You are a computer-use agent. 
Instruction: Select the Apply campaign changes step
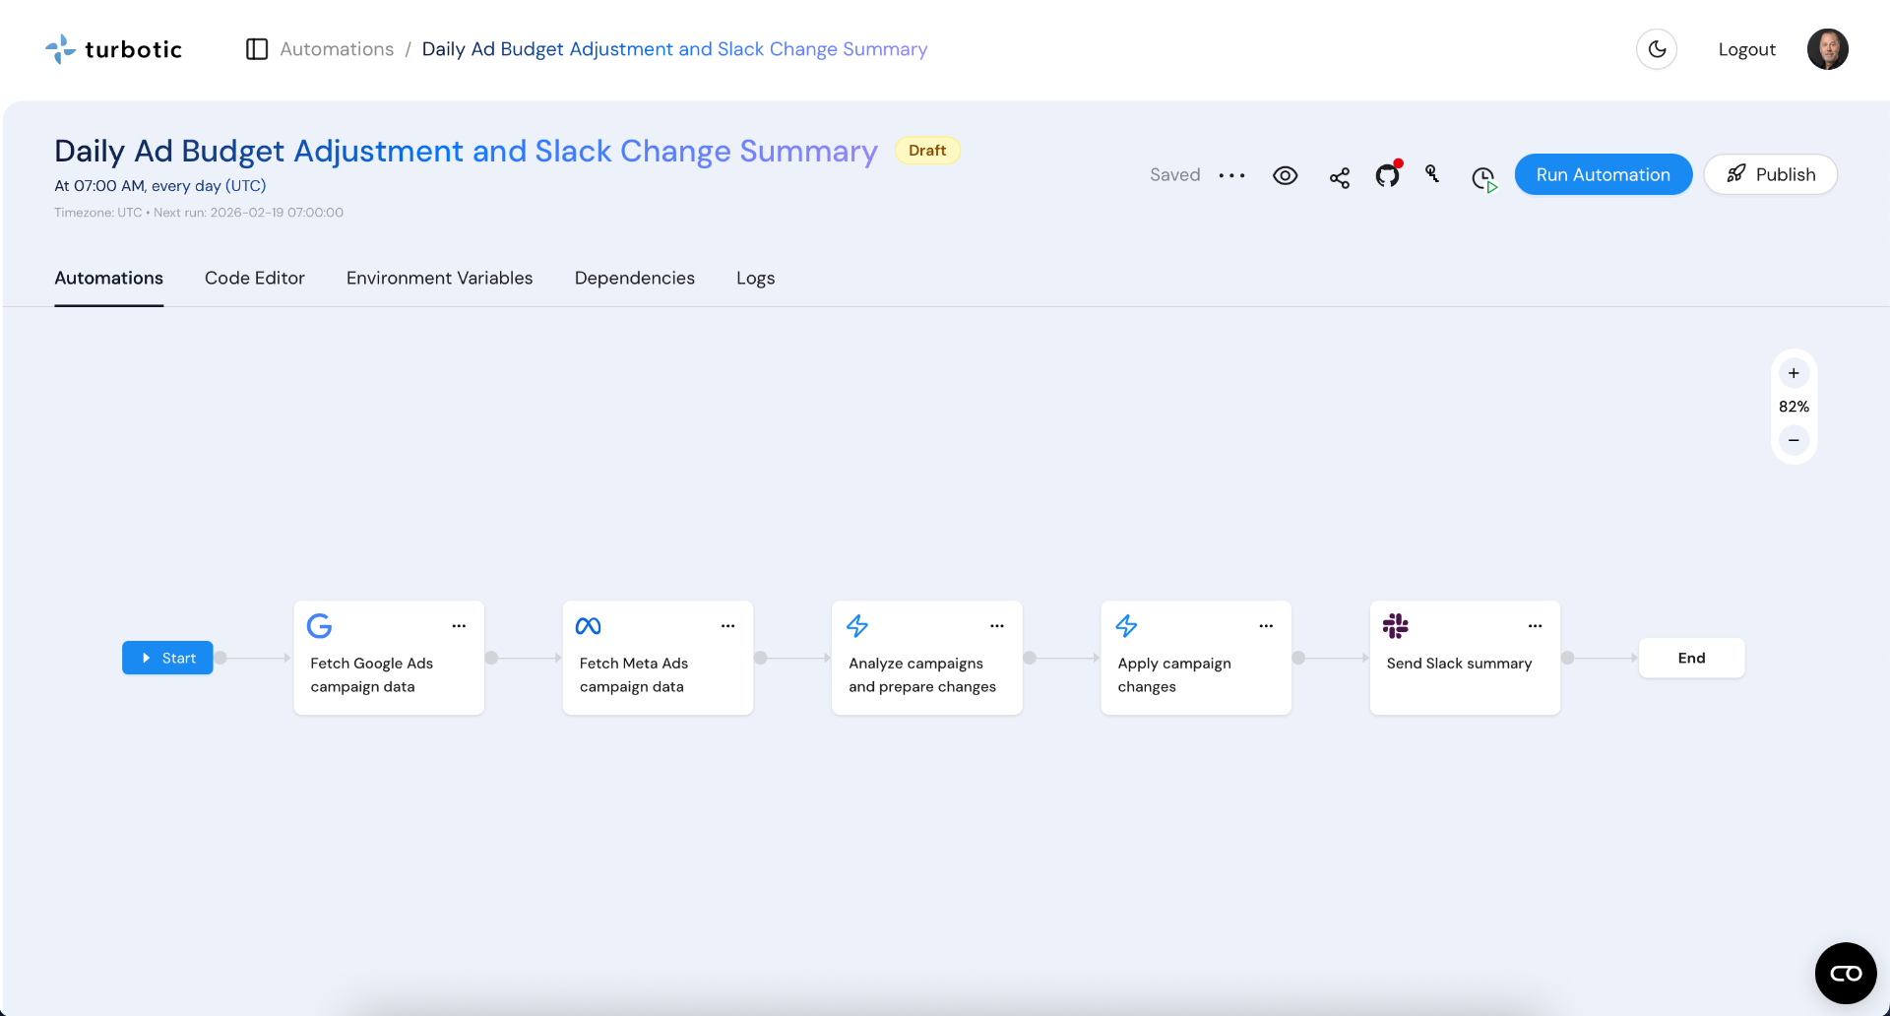1196,658
